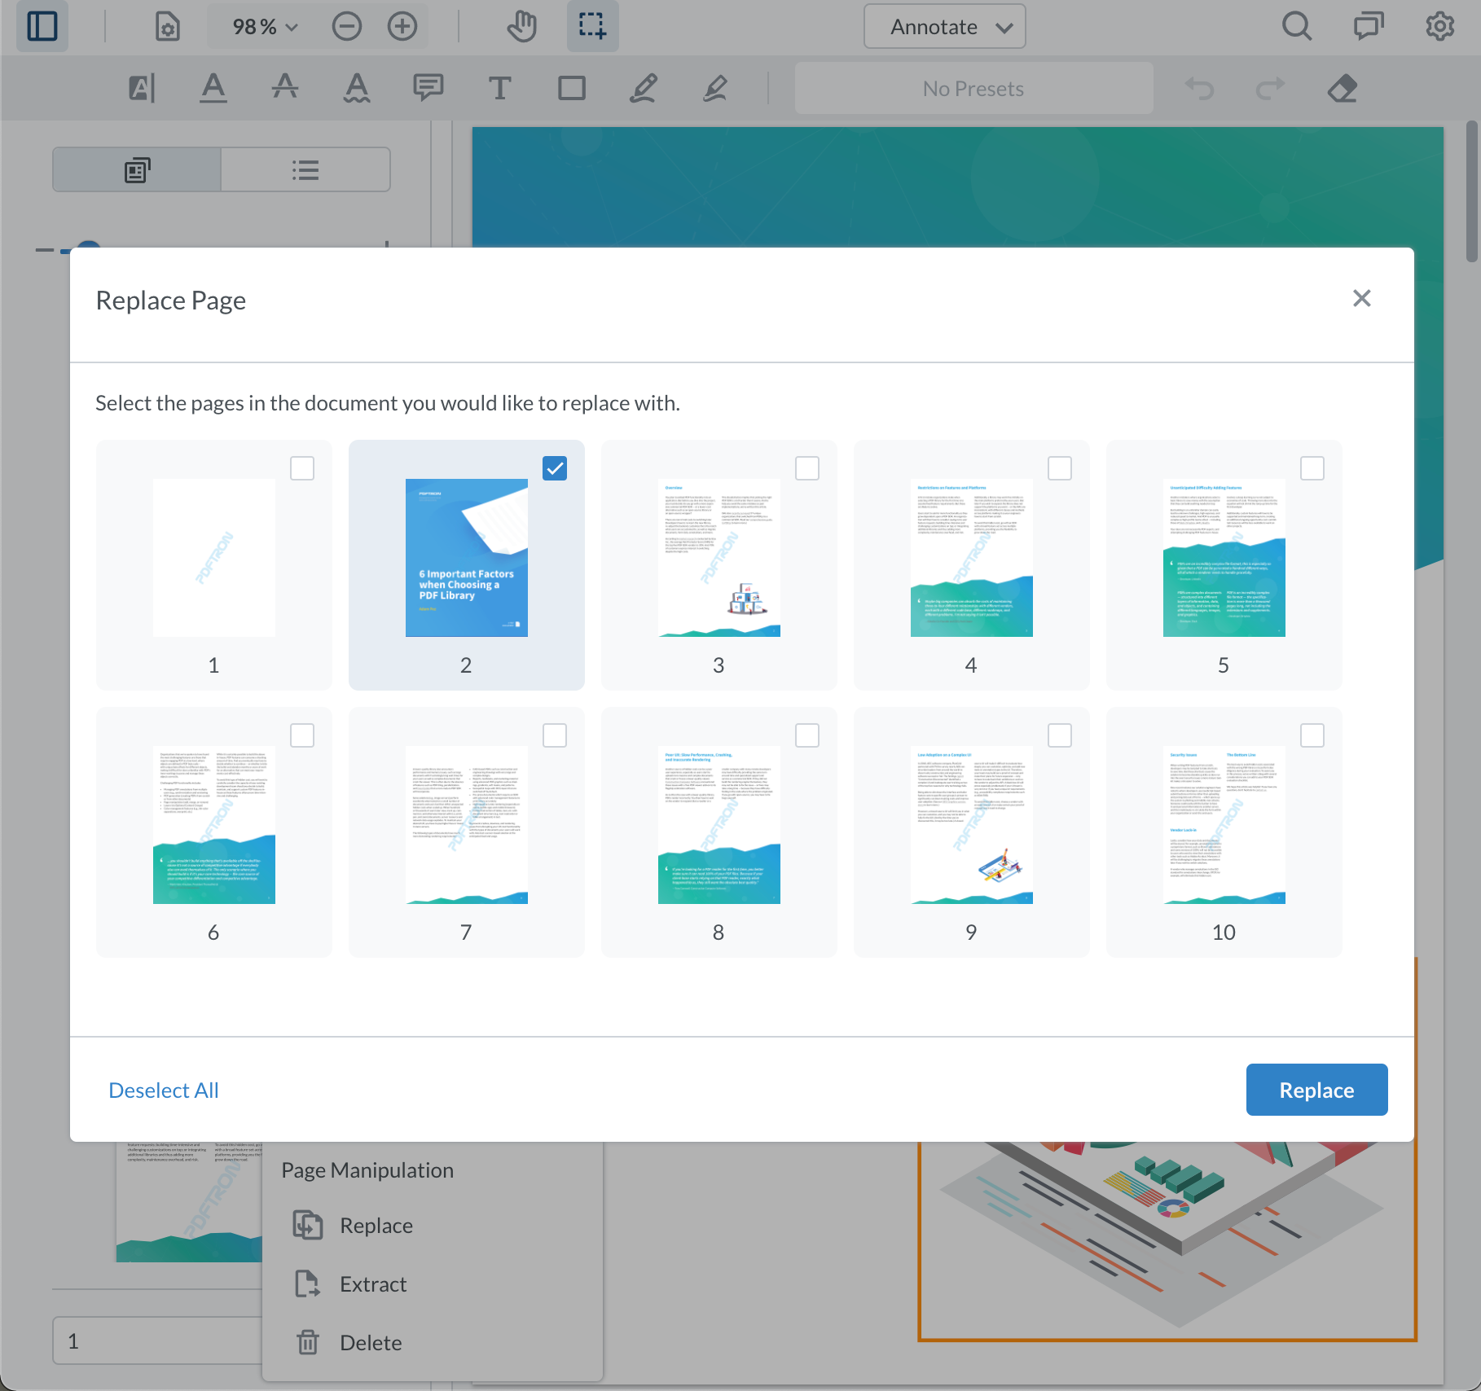Viewport: 1481px width, 1391px height.
Task: Click the Deselect All link
Action: (x=164, y=1090)
